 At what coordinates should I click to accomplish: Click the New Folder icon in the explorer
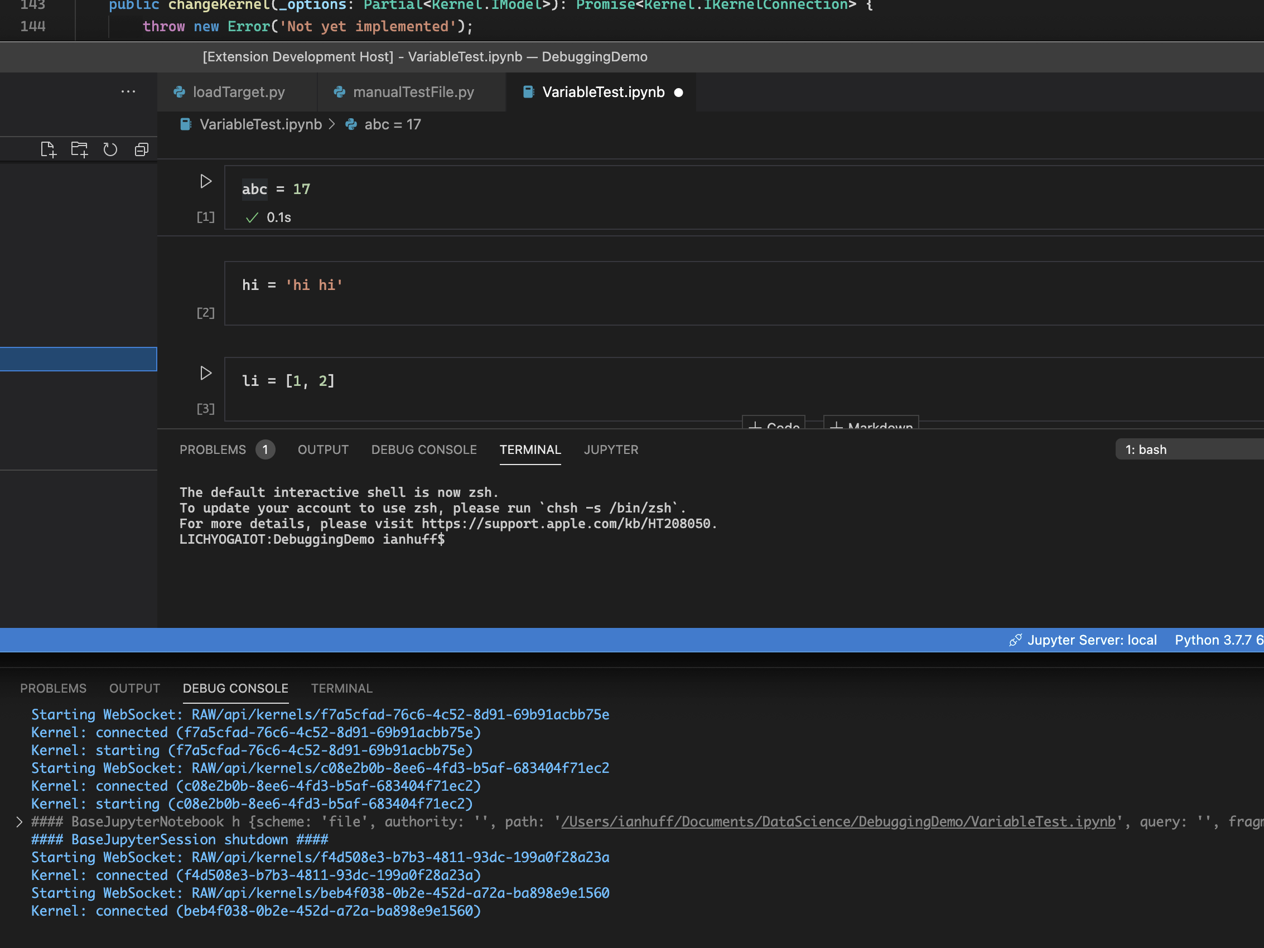79,149
